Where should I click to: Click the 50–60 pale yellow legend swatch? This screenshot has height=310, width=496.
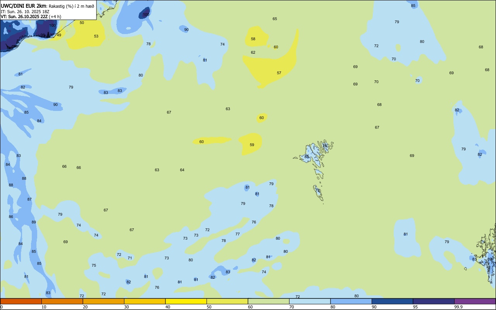(x=227, y=301)
